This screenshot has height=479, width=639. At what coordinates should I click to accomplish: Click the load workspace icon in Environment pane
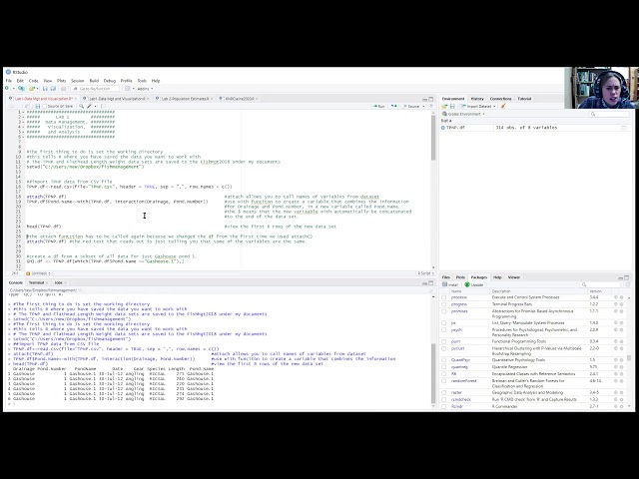pos(444,107)
